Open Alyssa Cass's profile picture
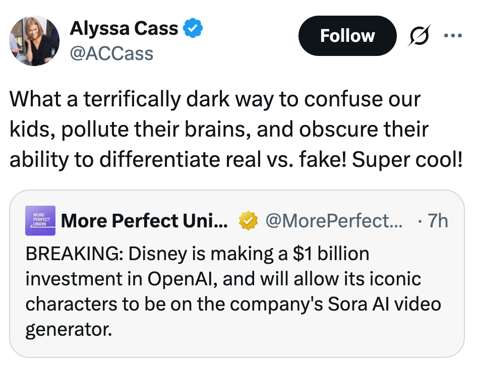 click(34, 40)
